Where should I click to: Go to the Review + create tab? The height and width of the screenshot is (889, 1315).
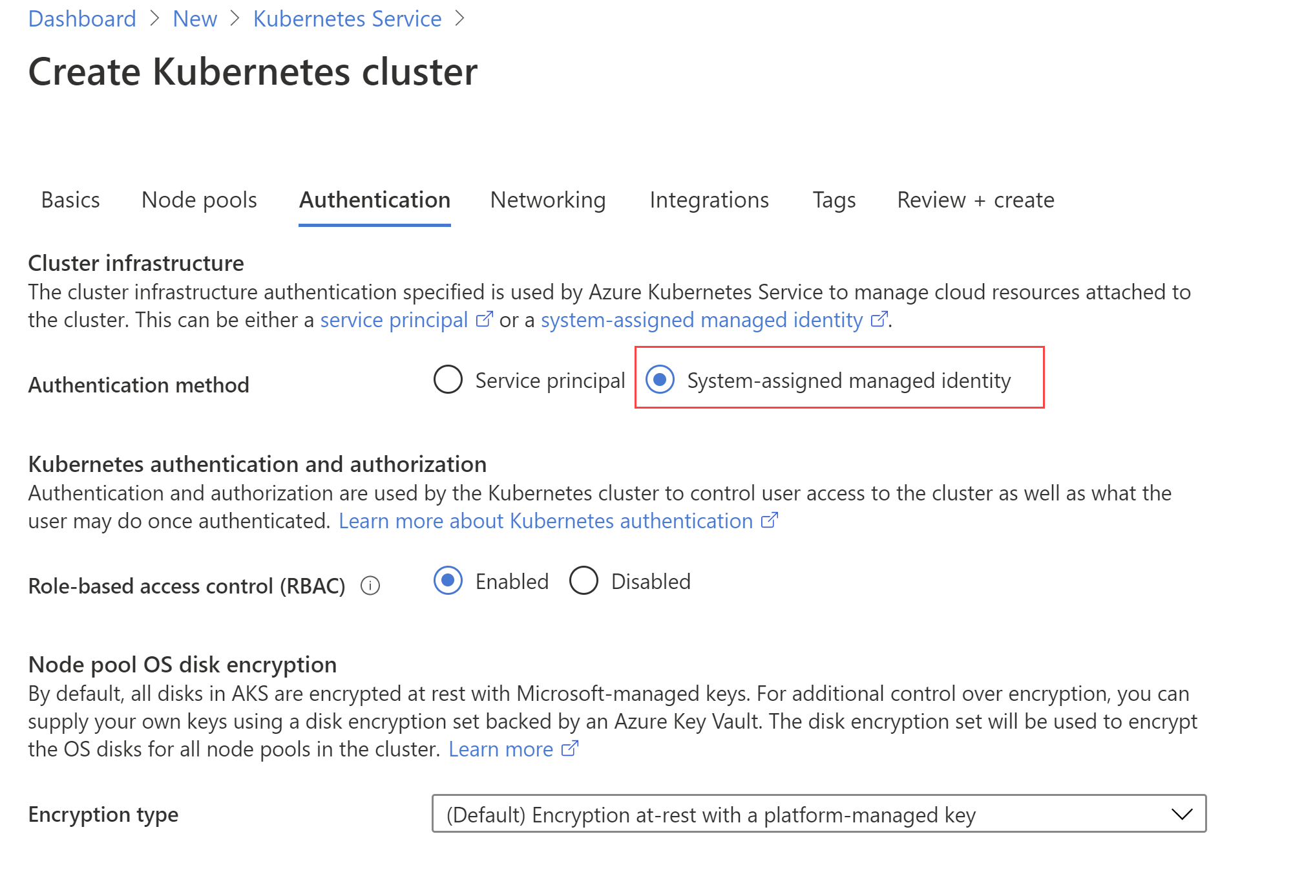click(x=976, y=200)
